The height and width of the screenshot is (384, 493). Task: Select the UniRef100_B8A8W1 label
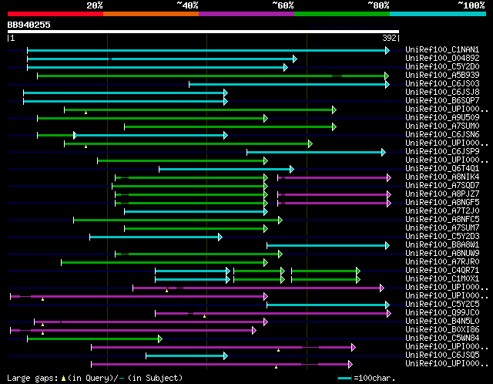click(x=442, y=245)
